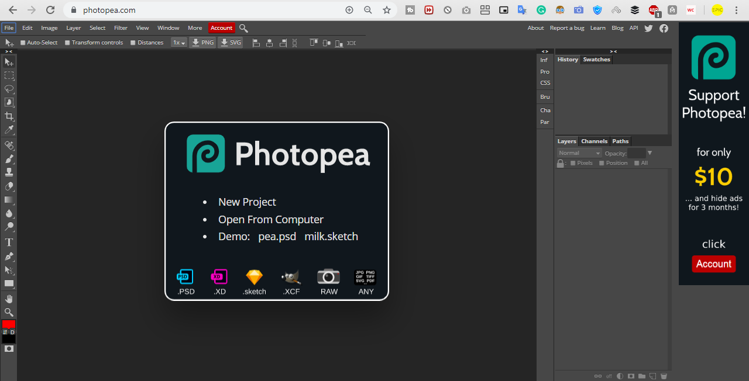Click the SVG export button
This screenshot has width=749, height=381.
click(231, 43)
